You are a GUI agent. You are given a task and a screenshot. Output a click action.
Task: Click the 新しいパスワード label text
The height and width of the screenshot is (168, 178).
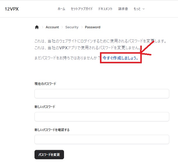(45, 107)
